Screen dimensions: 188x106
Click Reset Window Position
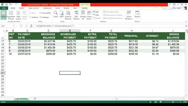coord(113,18)
